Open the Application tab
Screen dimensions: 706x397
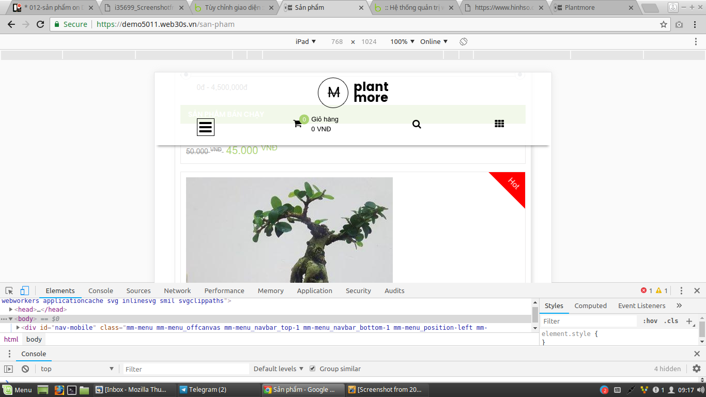315,291
